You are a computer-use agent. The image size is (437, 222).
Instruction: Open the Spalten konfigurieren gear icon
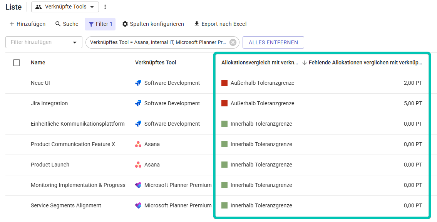(x=125, y=24)
